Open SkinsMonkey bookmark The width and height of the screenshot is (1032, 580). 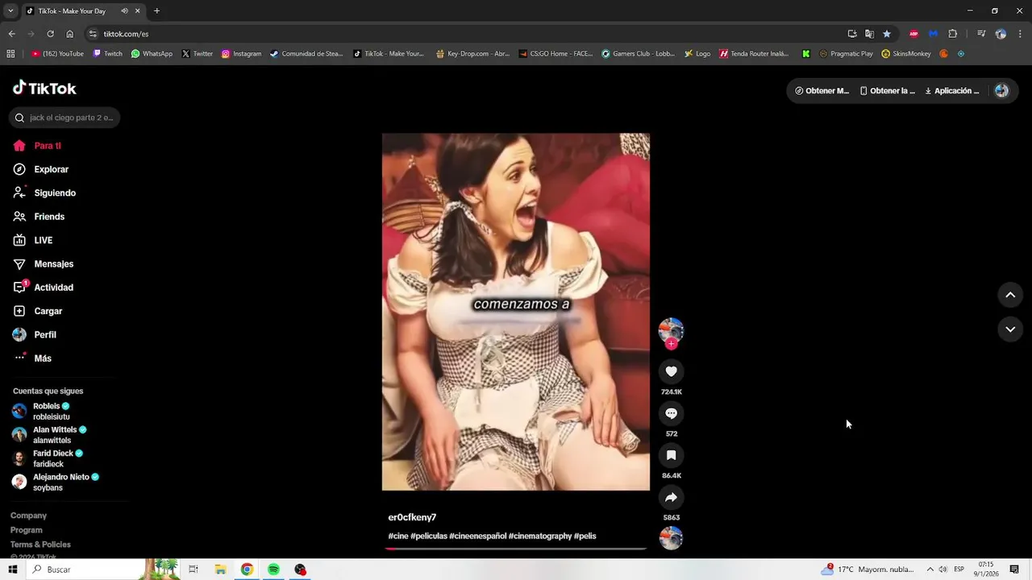(x=906, y=54)
